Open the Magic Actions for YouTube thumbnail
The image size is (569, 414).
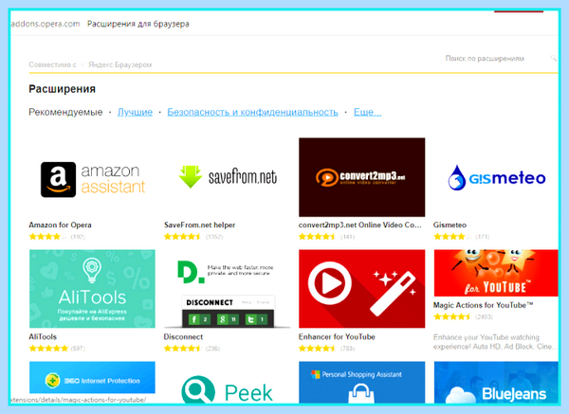point(496,273)
